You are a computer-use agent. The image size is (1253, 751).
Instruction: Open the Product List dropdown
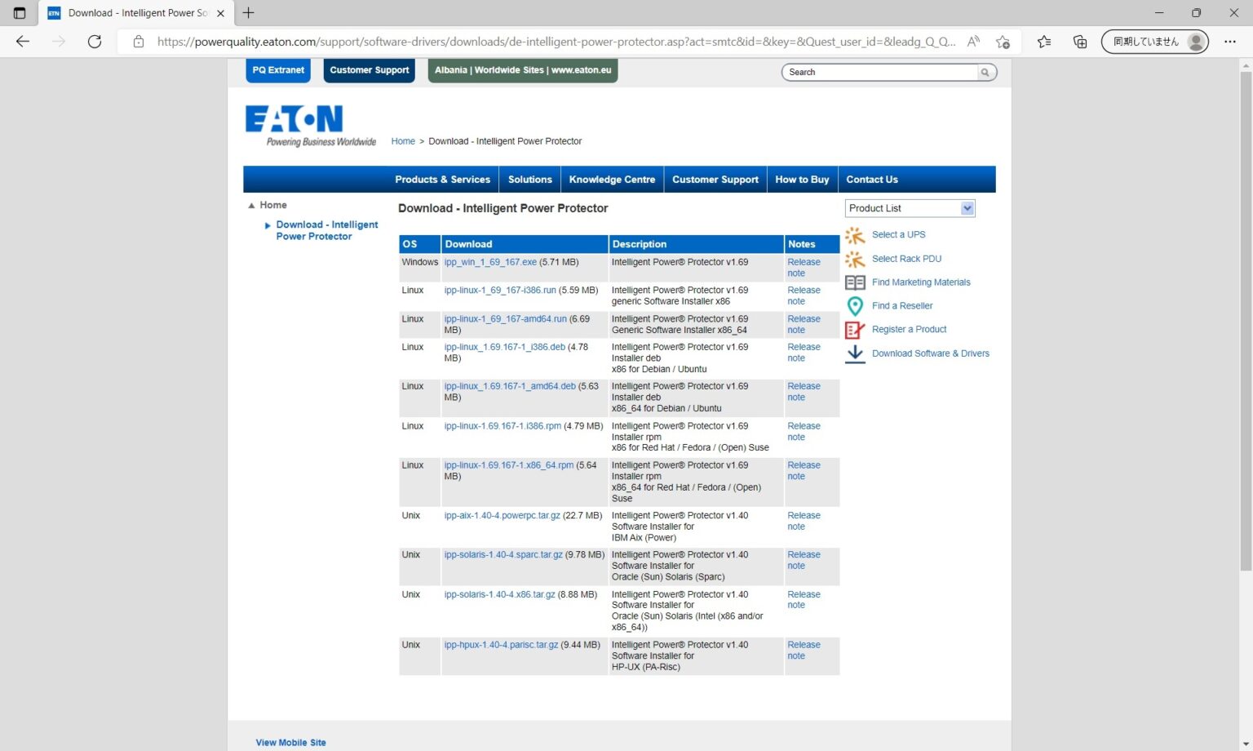(x=967, y=208)
